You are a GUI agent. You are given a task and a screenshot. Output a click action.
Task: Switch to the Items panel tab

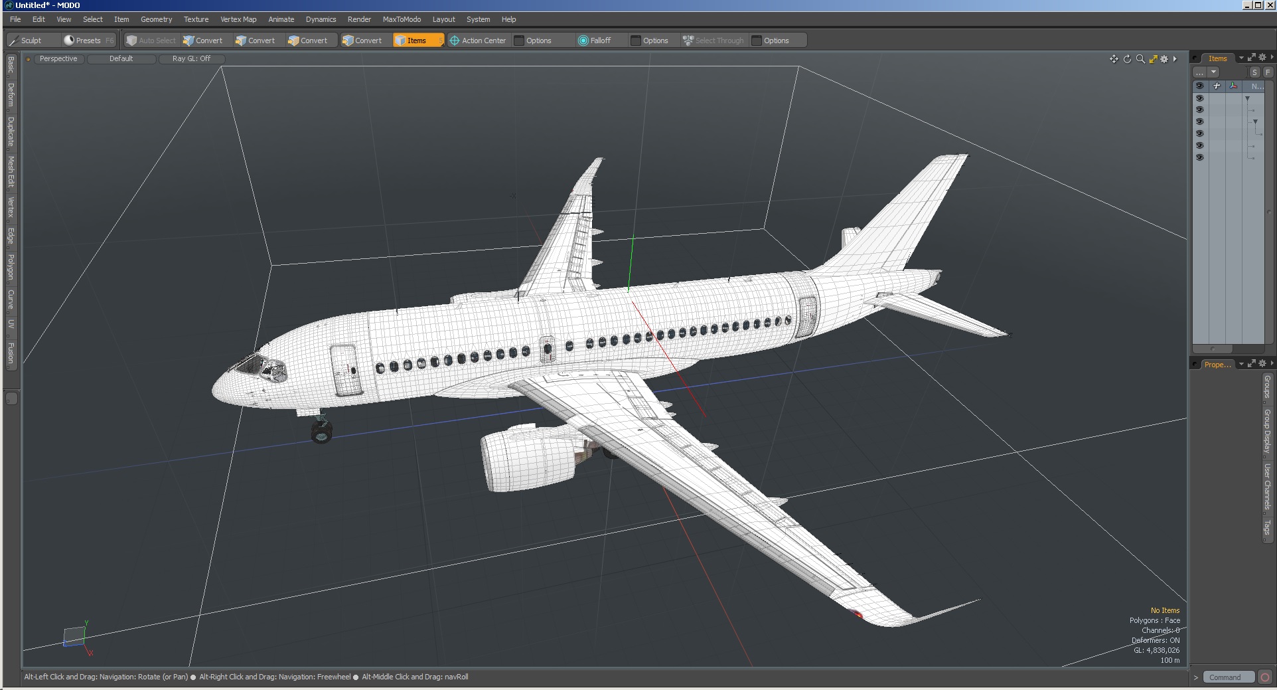tap(1217, 58)
